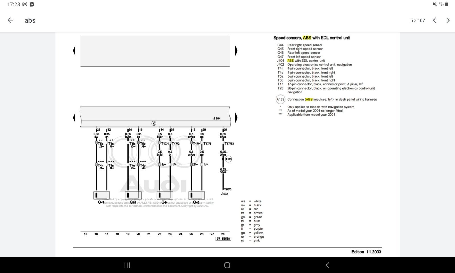Tap the 'gn = green' color code

coord(252,217)
